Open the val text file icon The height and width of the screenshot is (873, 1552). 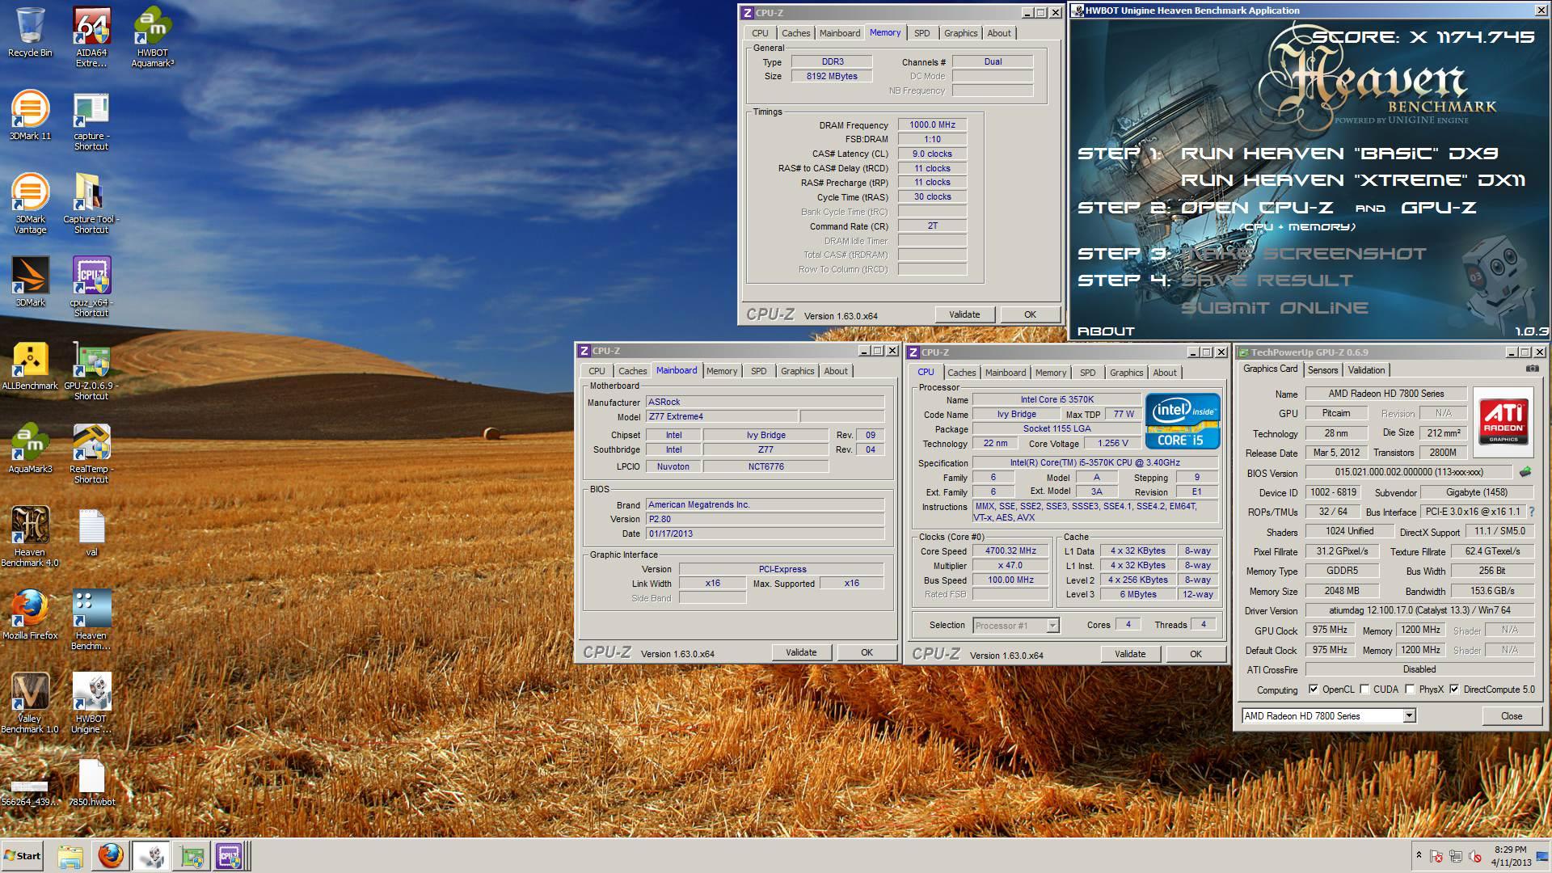91,533
